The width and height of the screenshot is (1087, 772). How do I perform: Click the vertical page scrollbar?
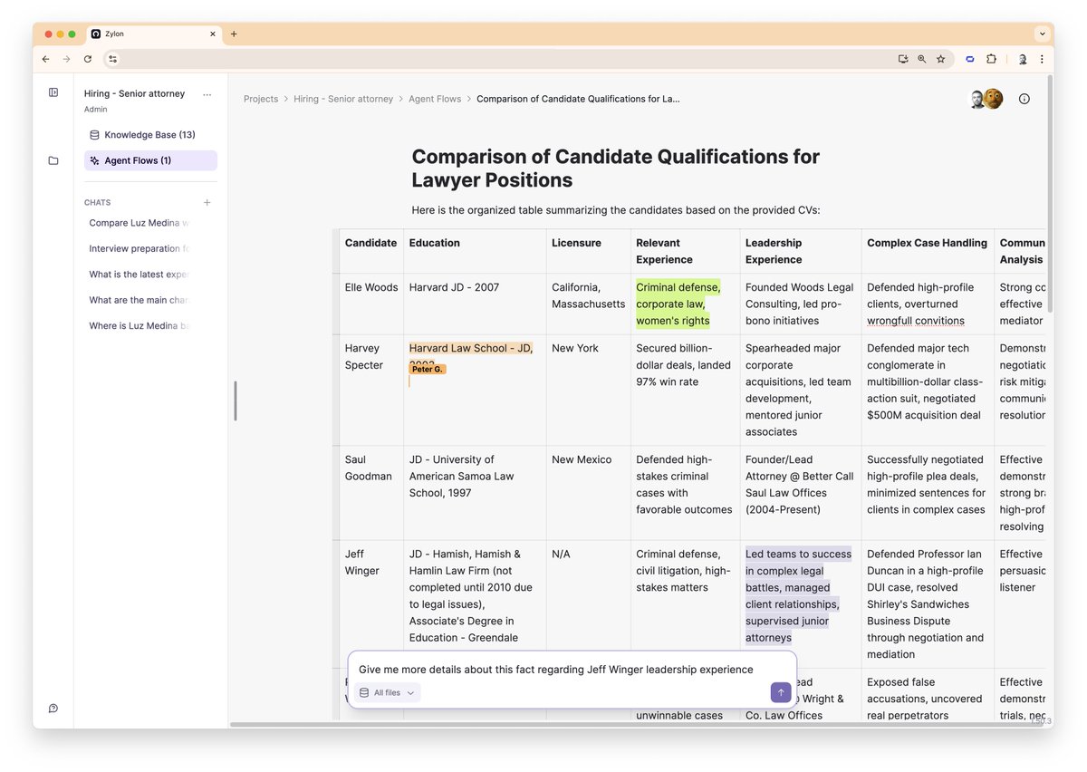(1050, 195)
